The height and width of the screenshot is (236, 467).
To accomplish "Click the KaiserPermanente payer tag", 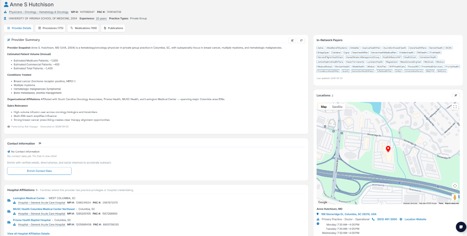I will [355, 62].
